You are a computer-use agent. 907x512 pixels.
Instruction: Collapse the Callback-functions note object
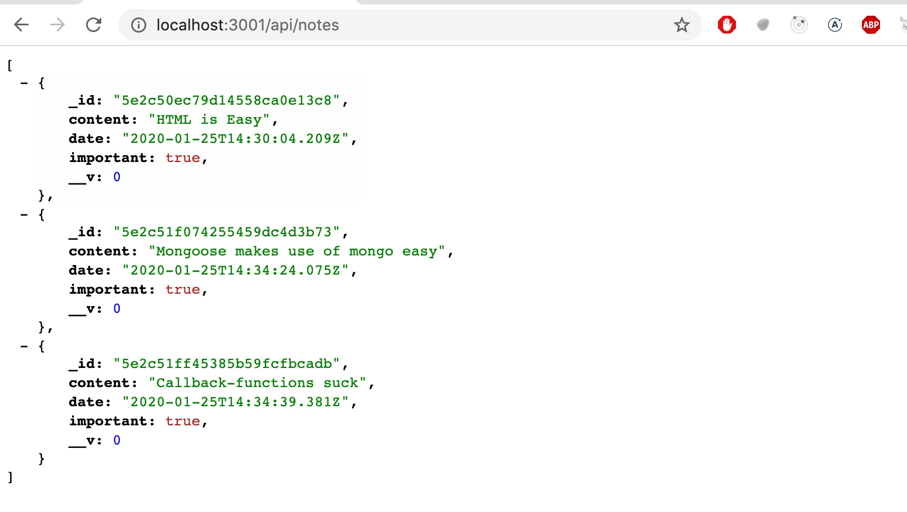coord(24,346)
